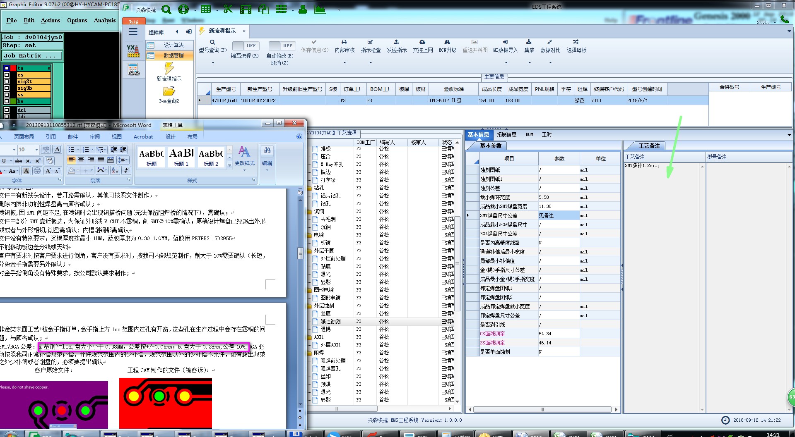Click the green copy documents icon

pyautogui.click(x=263, y=9)
